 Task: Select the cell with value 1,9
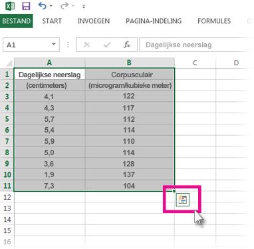point(50,174)
